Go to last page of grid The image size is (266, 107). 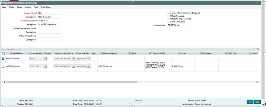20,50
